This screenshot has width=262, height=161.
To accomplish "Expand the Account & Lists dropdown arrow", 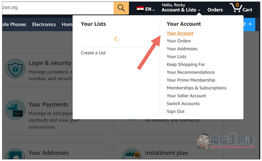I will click(199, 10).
